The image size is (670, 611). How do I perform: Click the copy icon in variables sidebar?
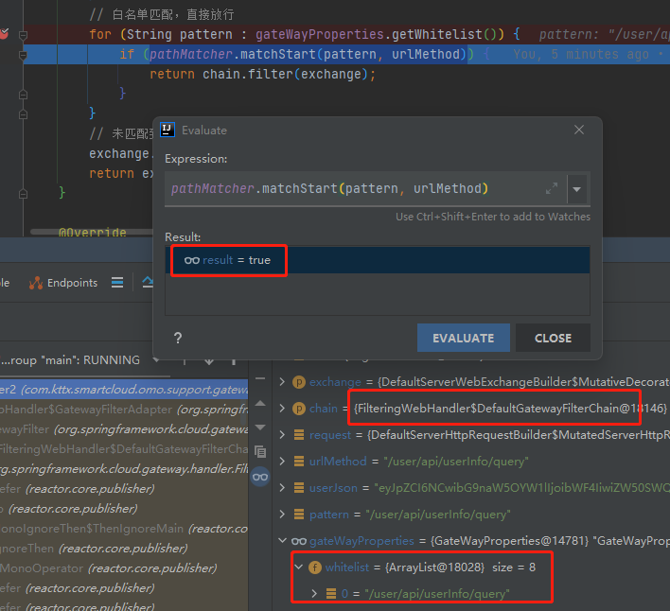(x=259, y=451)
